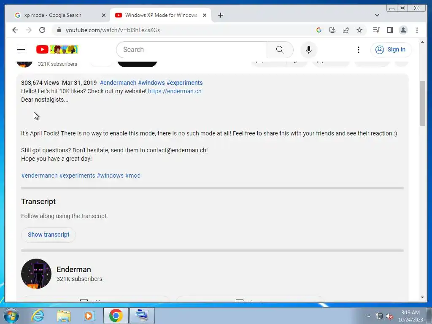Click the 'Transcript' heading
Viewport: 432px width, 324px height.
38,202
